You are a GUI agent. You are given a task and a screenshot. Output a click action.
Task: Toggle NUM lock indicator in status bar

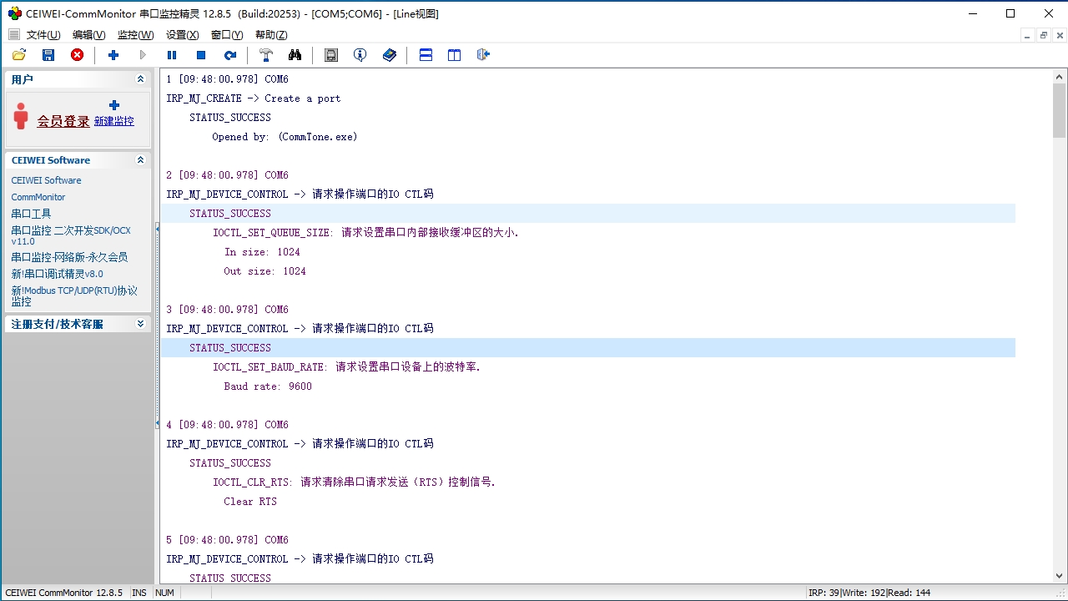164,593
